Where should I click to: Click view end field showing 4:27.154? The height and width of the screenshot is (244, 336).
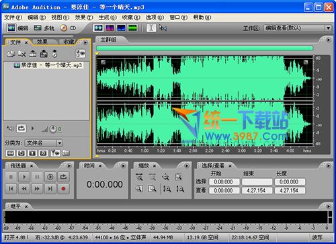[257, 191]
